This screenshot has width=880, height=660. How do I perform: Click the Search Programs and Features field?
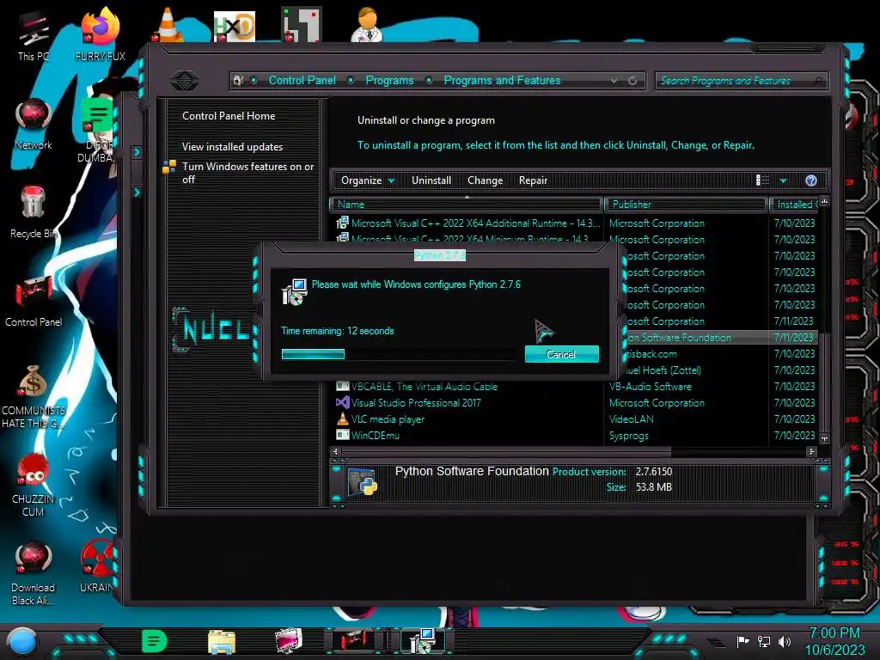pyautogui.click(x=741, y=81)
